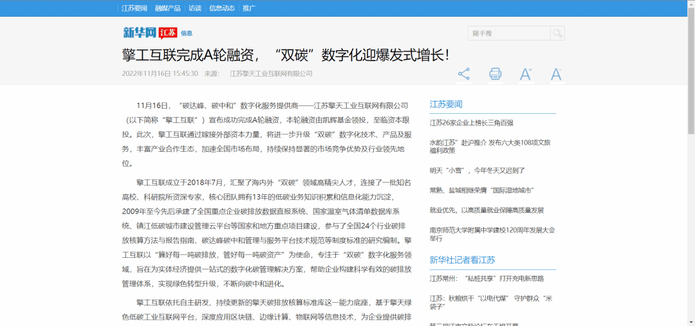Click the vertical scrollbar thumb
This screenshot has width=695, height=326.
tap(691, 71)
